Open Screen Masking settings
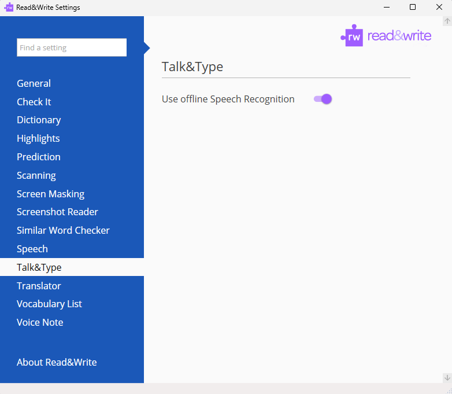 50,194
